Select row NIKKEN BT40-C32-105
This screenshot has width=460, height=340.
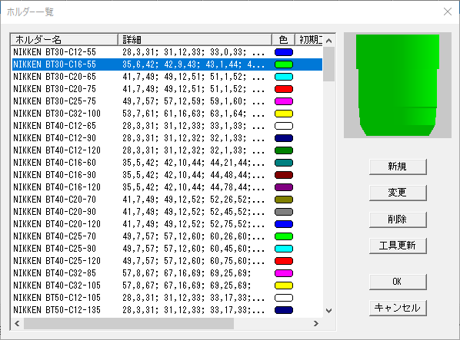[167, 286]
